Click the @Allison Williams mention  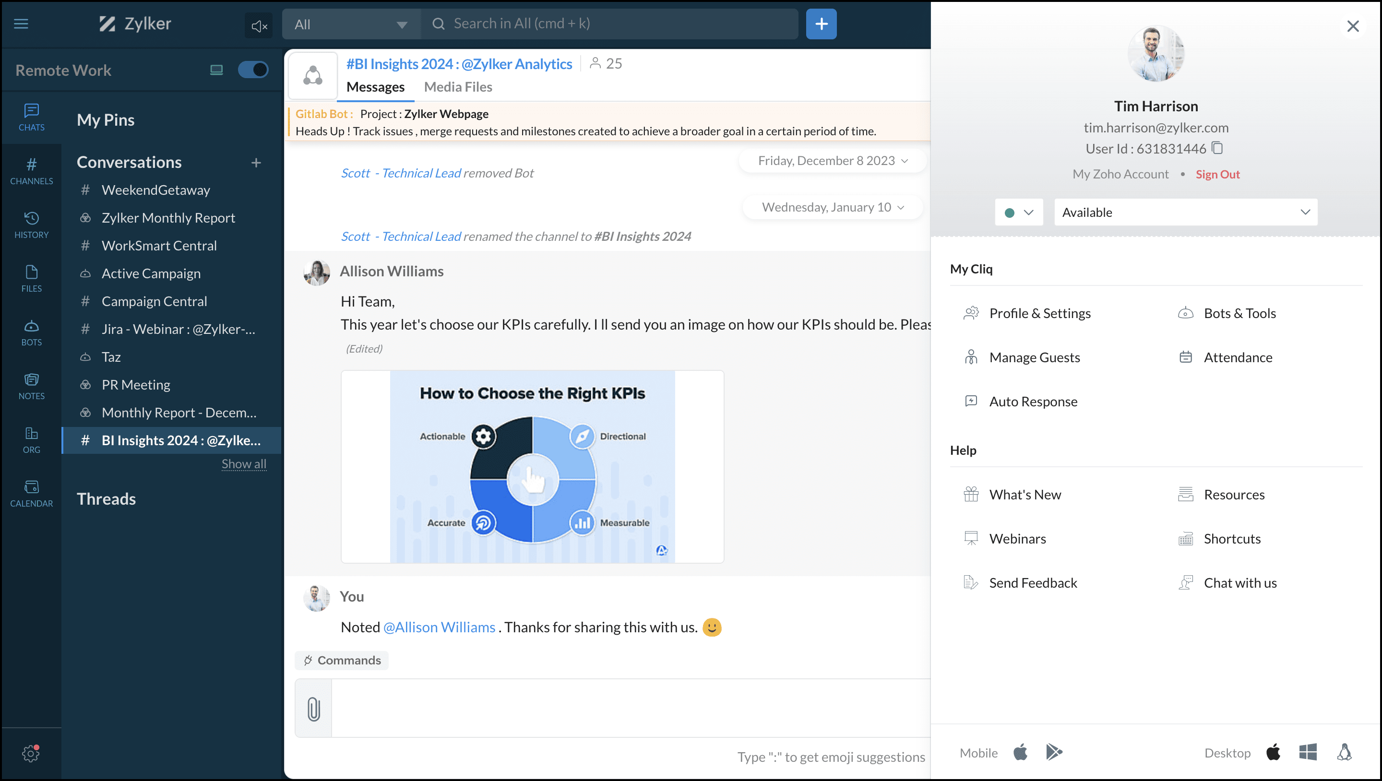(x=439, y=627)
